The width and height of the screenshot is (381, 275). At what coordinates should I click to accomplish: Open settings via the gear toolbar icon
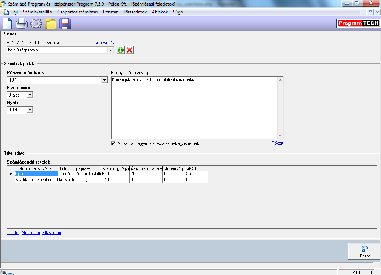coord(36,24)
